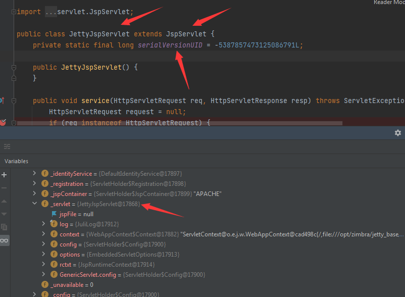
Task: Toggle the breakpoint on the instanceof line
Action: pos(3,122)
